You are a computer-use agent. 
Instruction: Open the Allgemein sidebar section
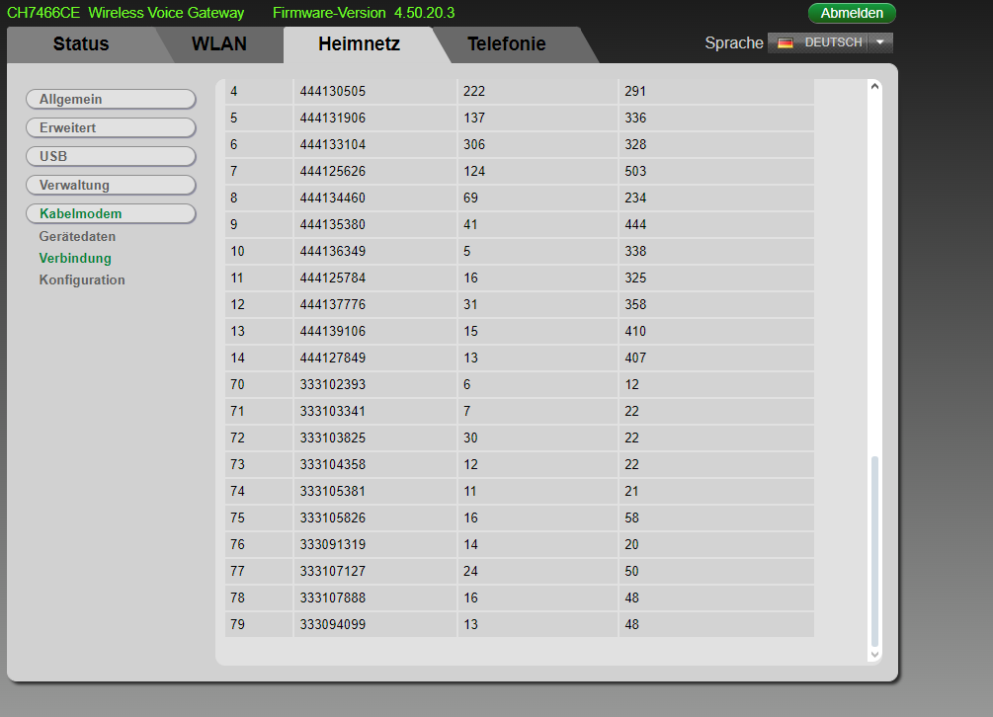click(111, 100)
